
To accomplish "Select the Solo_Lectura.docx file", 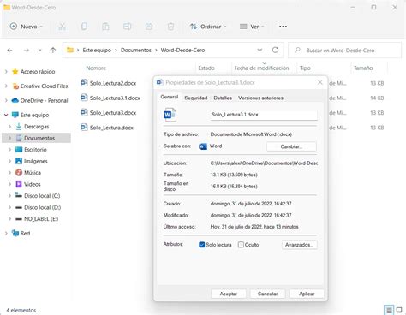I will 111,128.
